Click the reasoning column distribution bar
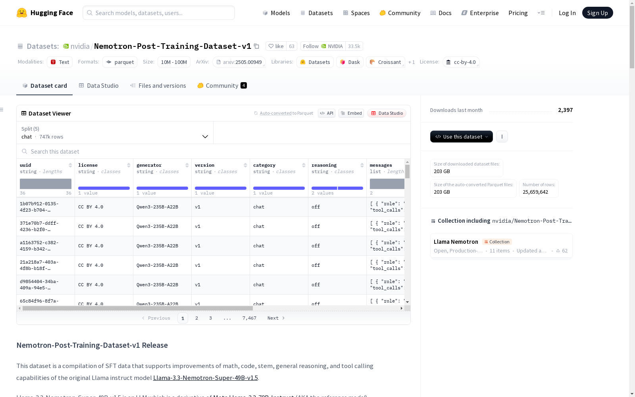This screenshot has width=635, height=397. pos(337,188)
